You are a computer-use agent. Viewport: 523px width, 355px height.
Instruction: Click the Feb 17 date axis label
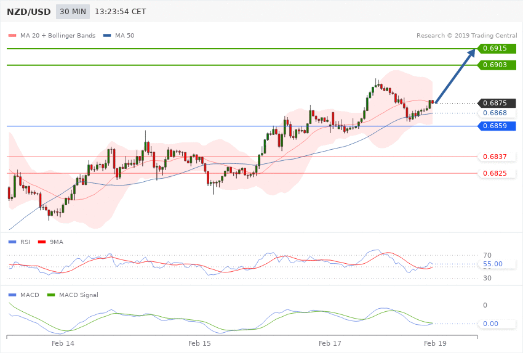pyautogui.click(x=330, y=343)
